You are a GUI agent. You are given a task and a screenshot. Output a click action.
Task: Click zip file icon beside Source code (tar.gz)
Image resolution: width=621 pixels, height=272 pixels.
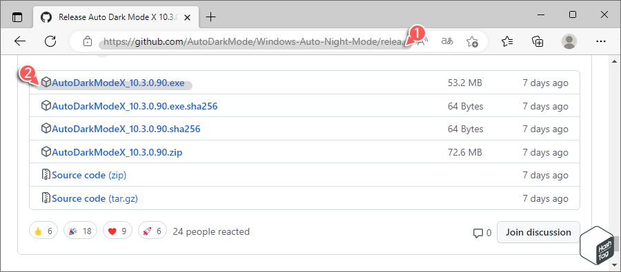(46, 198)
